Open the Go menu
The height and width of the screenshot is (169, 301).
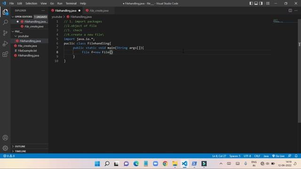click(x=52, y=3)
